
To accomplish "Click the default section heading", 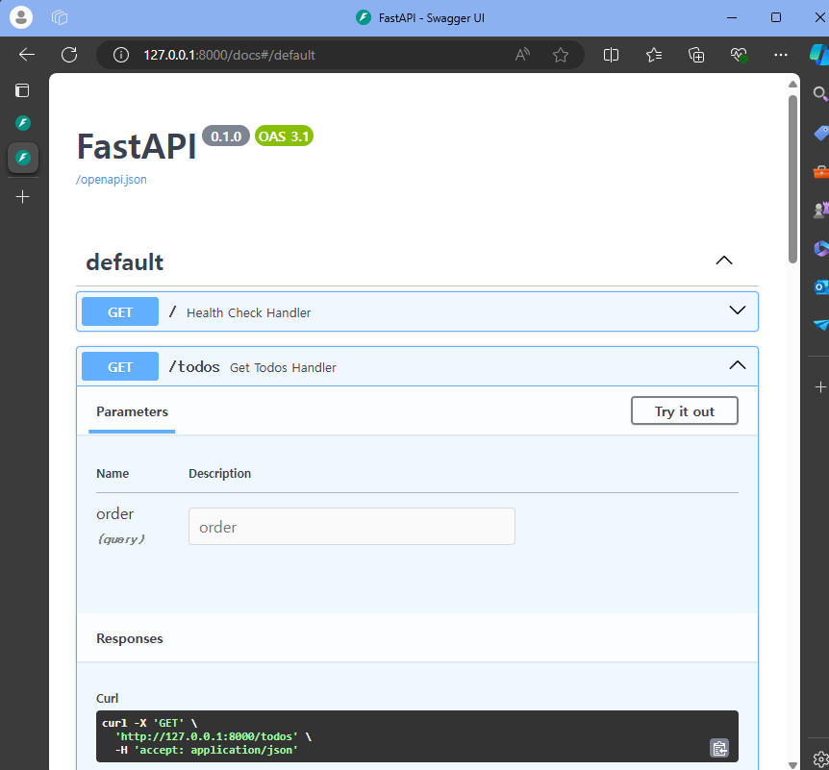I will [125, 262].
